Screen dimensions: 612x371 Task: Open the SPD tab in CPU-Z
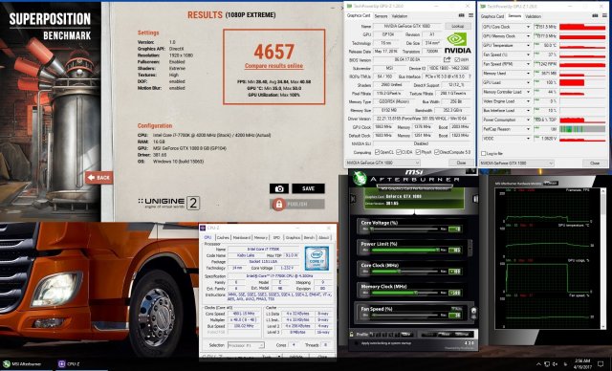click(276, 237)
